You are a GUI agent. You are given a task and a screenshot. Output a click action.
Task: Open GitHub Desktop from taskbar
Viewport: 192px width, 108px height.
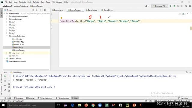(121, 105)
